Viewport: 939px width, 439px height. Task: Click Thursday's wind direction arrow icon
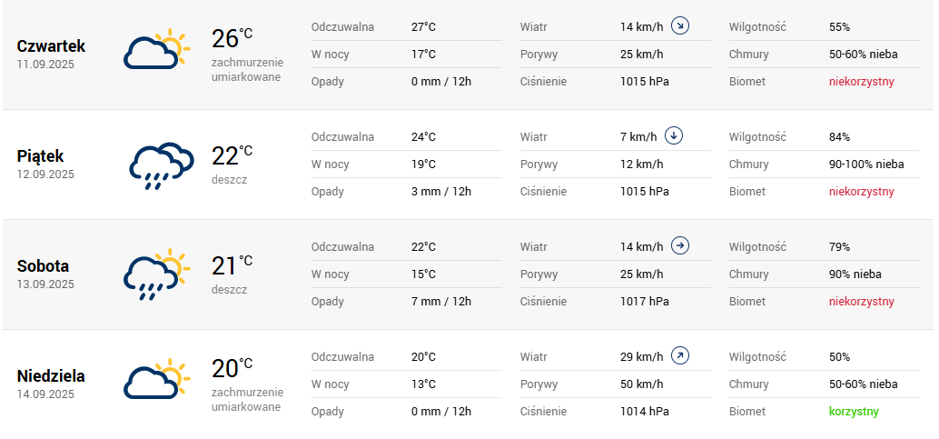[x=679, y=26]
